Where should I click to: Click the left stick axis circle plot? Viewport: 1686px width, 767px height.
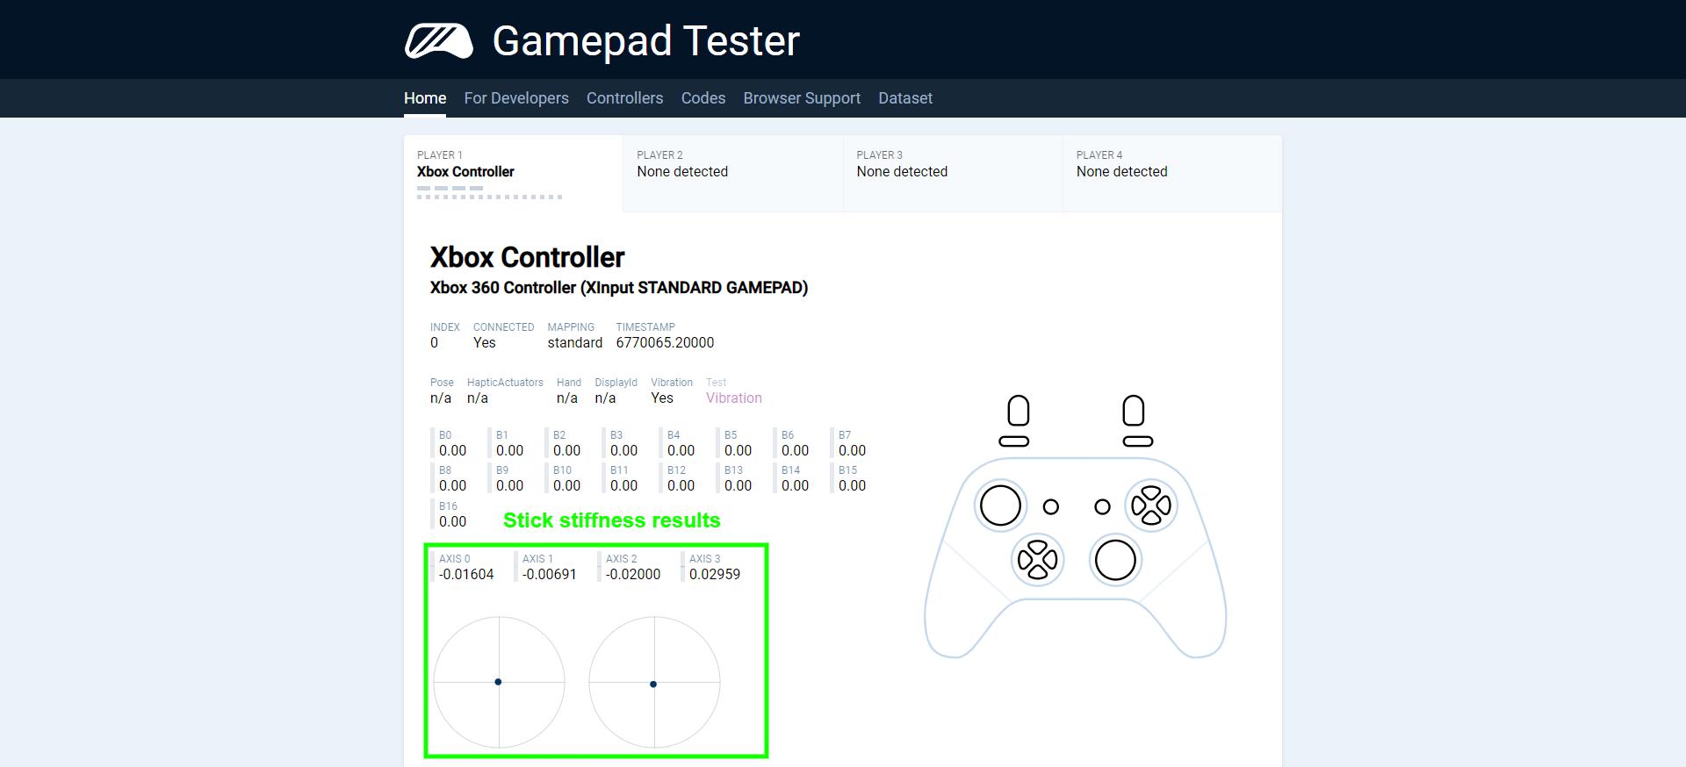coord(499,682)
